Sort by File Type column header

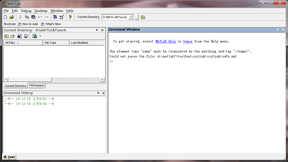[x=56, y=43]
